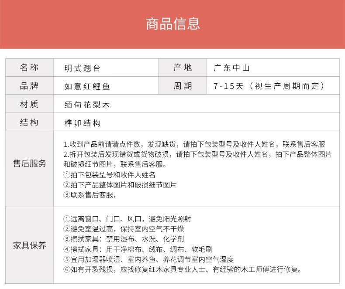Click the 如意红鲤鱼 brand value
Screen dimensions: 345x289
point(87,86)
